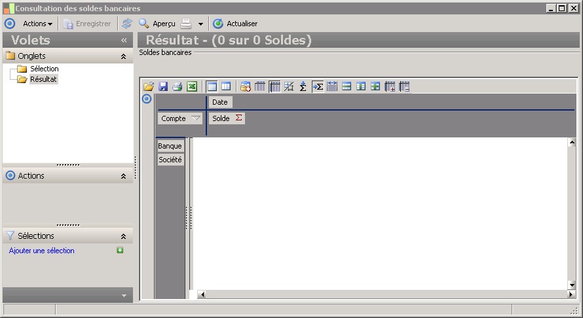
Task: Click the green cross grand totals icon
Action: tap(375, 86)
